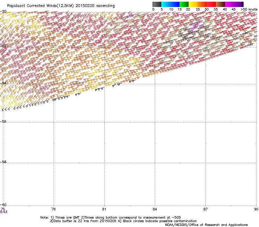Click the '25' legend scale label
259x227 pixels.
(x=198, y=9)
